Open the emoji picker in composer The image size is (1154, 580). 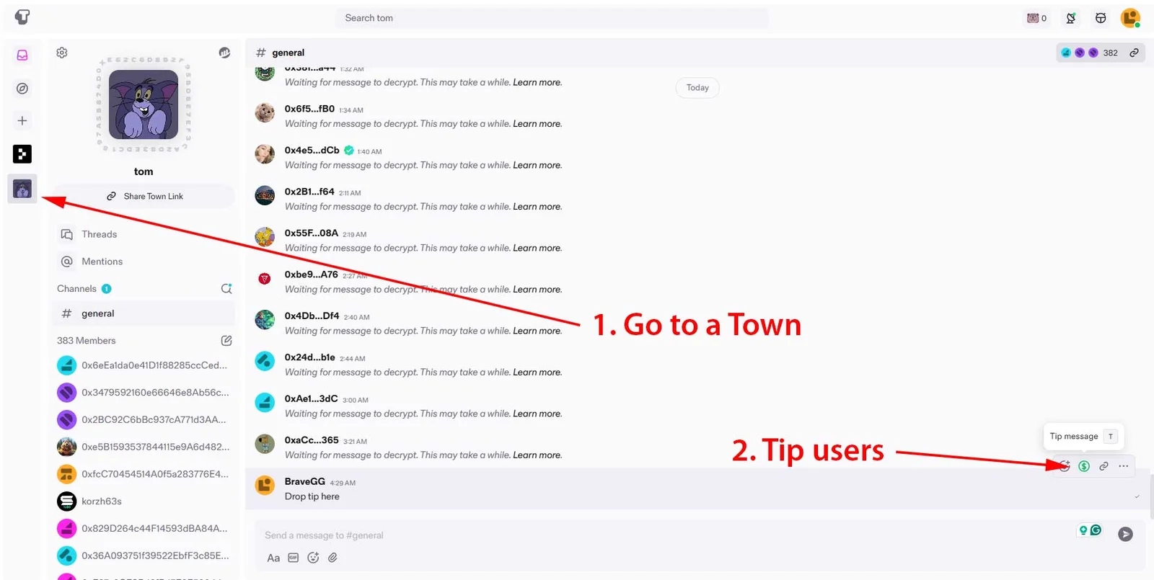point(313,558)
